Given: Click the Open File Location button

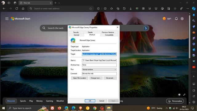Looking at the screenshot, I should [79, 78].
